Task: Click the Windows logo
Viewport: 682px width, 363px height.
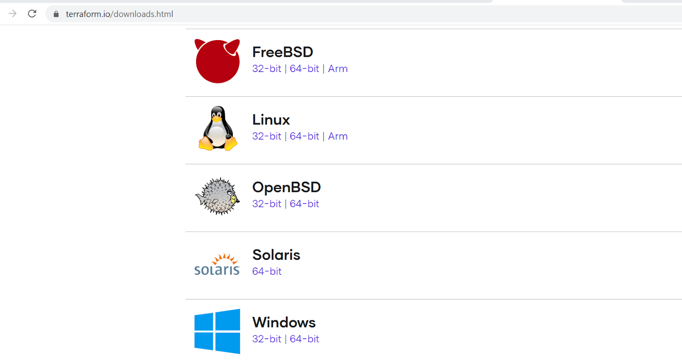Action: coord(217,331)
